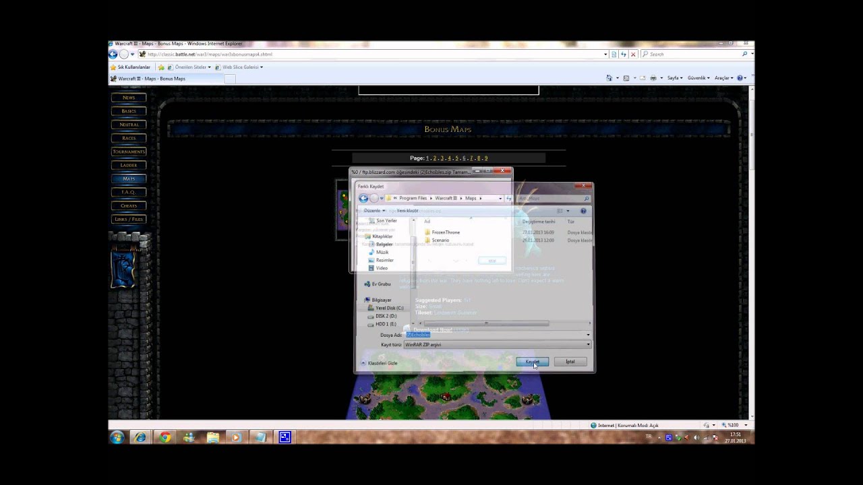This screenshot has width=863, height=485.
Task: Open the Scenario folder
Action: pyautogui.click(x=437, y=240)
